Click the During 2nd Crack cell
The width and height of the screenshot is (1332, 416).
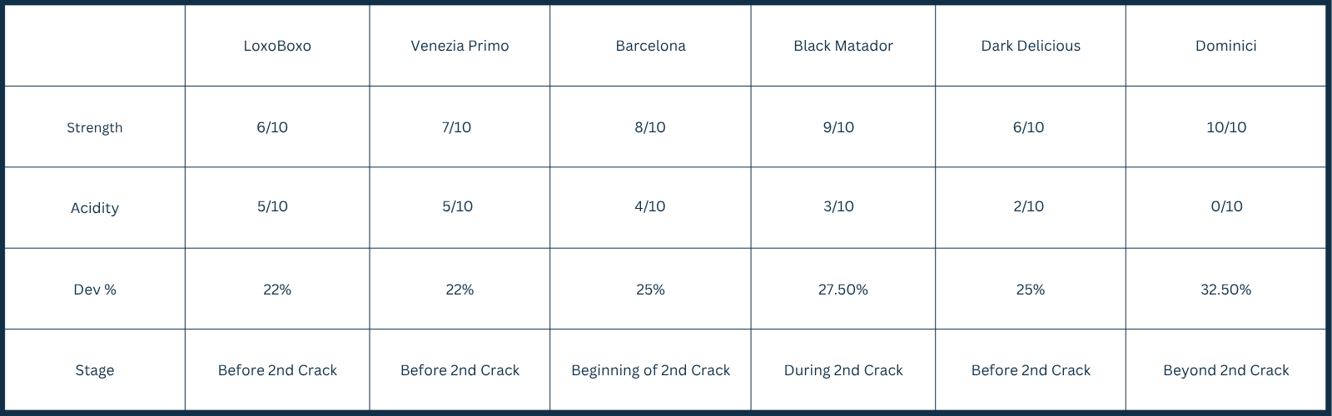point(842,370)
